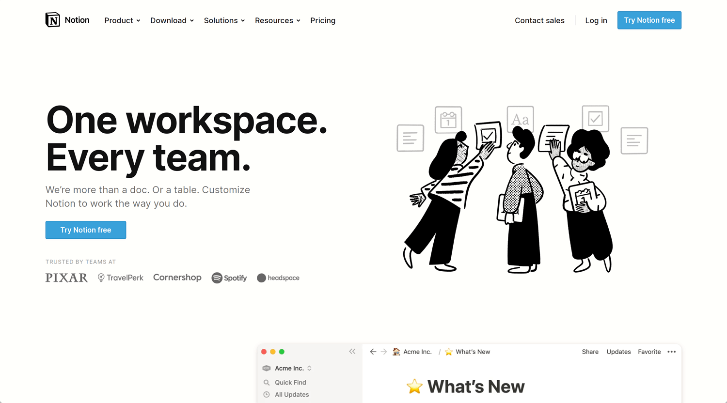Expand the Resources menu
The image size is (727, 403).
(278, 20)
